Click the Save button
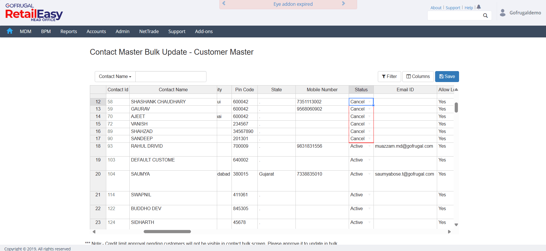Viewport: 546px width, 251px height. tap(447, 77)
